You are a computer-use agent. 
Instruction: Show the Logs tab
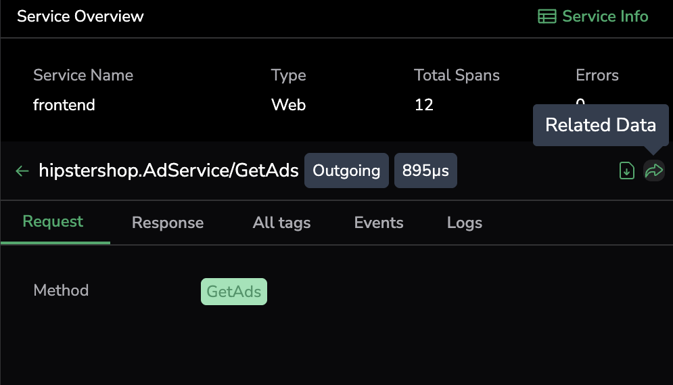pos(465,223)
